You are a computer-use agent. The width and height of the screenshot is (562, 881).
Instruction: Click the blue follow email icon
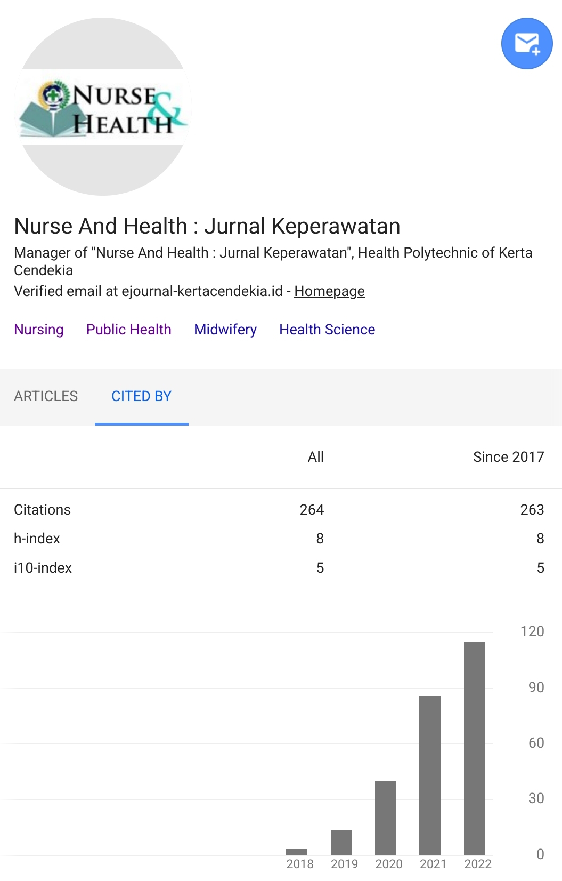[526, 44]
